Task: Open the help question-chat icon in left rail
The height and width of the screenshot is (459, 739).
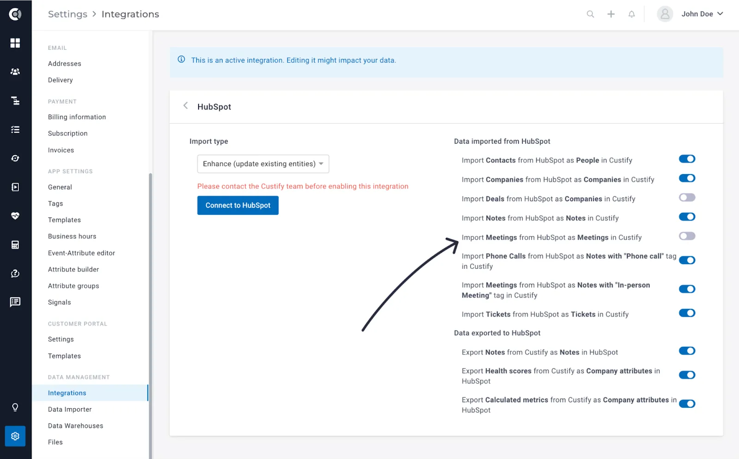Action: 15,273
